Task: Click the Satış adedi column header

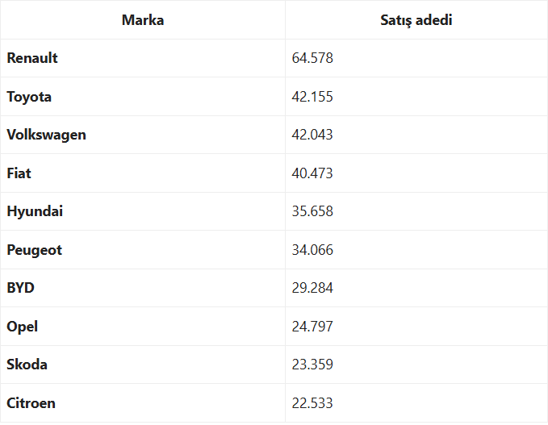Action: 416,20
